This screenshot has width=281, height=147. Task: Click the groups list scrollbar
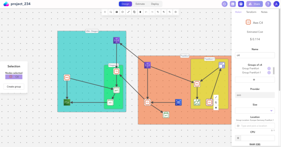(x=274, y=71)
